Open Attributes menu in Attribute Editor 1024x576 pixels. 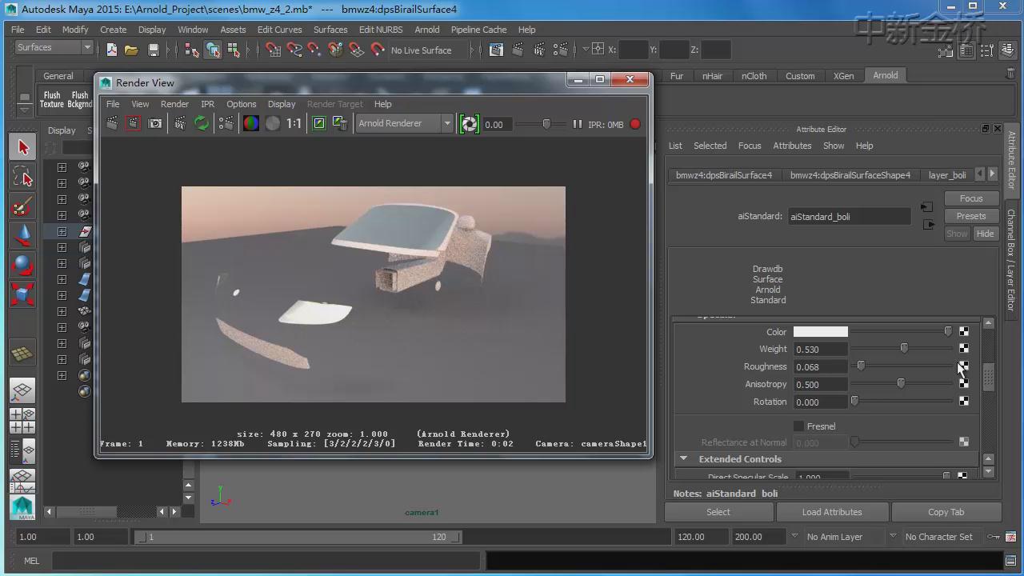pyautogui.click(x=792, y=146)
